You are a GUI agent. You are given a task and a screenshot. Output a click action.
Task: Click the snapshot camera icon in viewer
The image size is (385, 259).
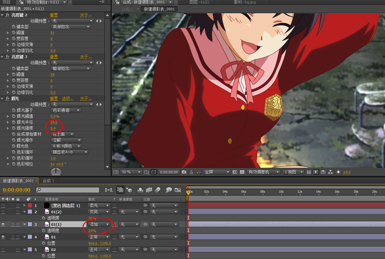184,172
